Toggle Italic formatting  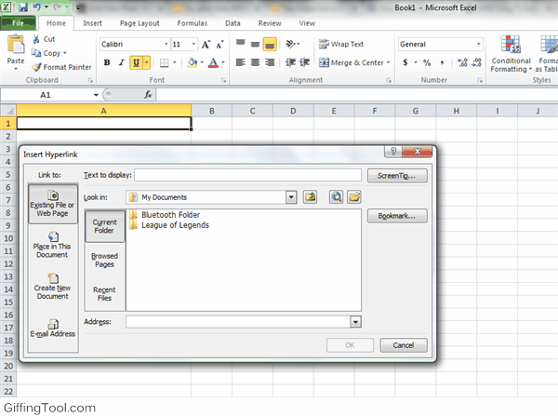[121, 62]
